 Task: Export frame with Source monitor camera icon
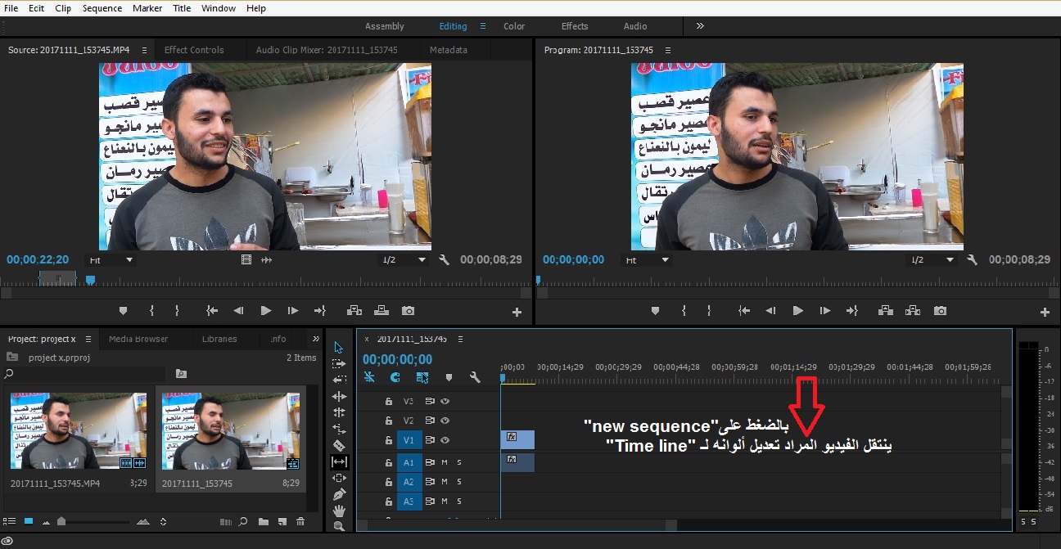[408, 311]
